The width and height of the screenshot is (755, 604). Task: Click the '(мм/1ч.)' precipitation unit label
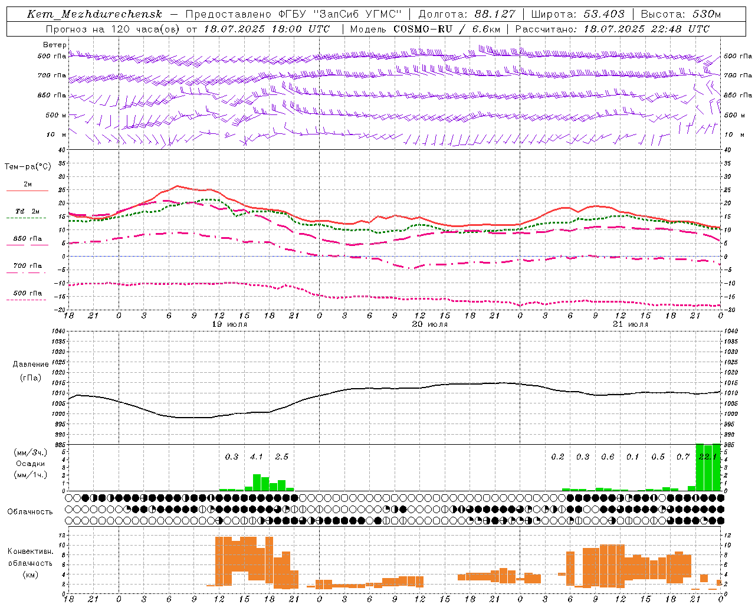30,475
